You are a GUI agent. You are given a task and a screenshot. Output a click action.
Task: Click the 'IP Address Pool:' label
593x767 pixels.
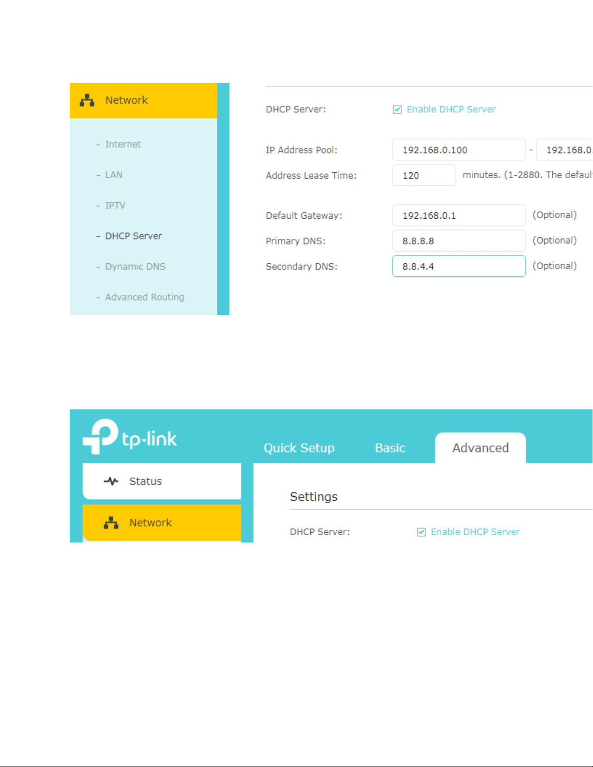point(302,150)
